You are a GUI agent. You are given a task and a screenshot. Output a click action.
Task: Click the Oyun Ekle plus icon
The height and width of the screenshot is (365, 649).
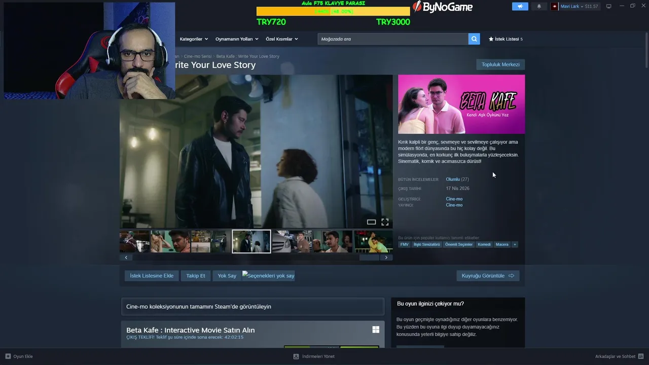pyautogui.click(x=8, y=356)
